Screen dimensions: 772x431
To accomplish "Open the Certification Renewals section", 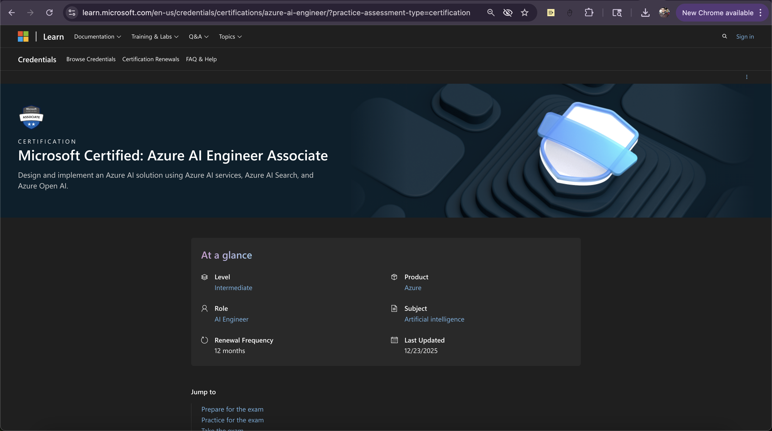I will pyautogui.click(x=150, y=59).
